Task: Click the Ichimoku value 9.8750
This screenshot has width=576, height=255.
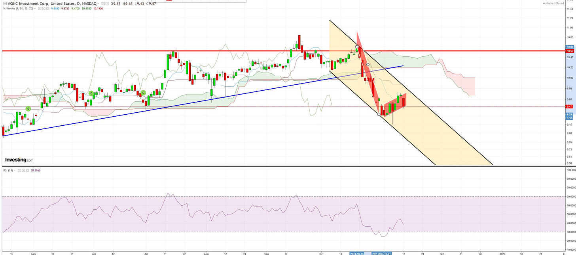Action: pos(65,8)
